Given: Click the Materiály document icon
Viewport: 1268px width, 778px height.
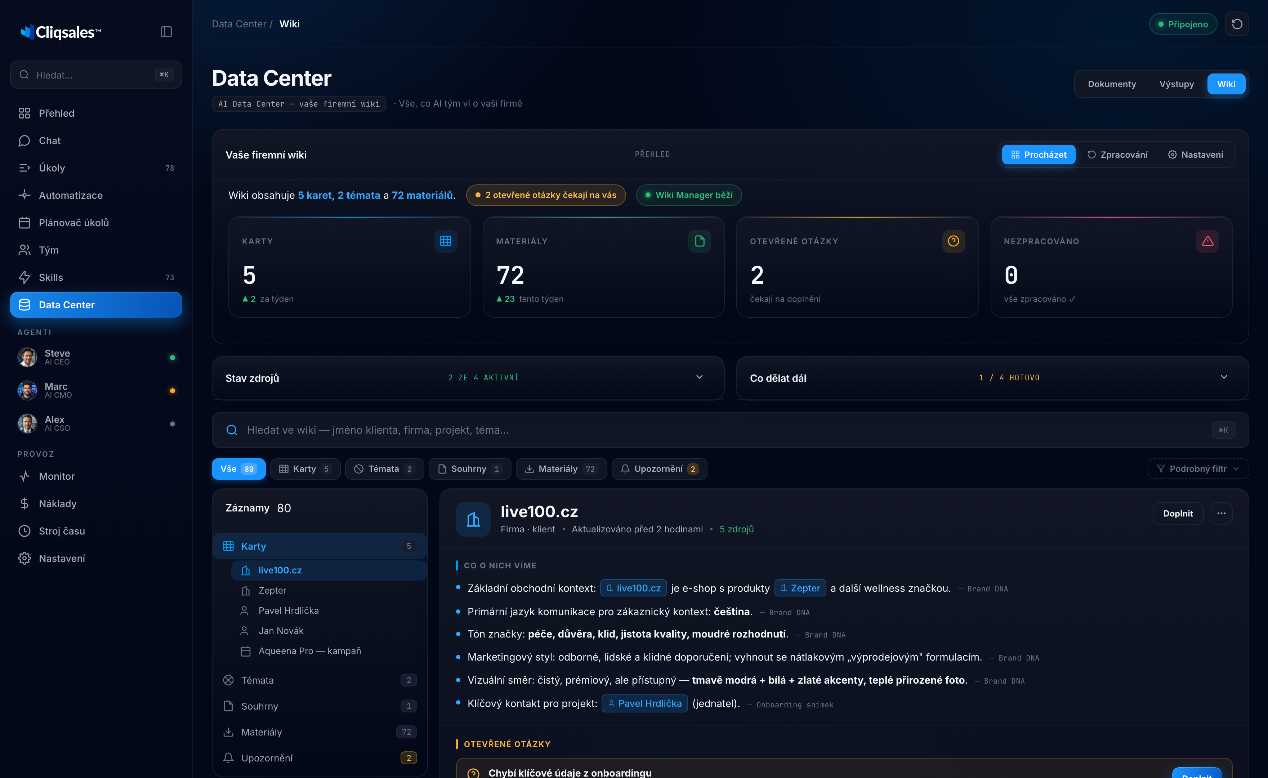Looking at the screenshot, I should click(699, 241).
